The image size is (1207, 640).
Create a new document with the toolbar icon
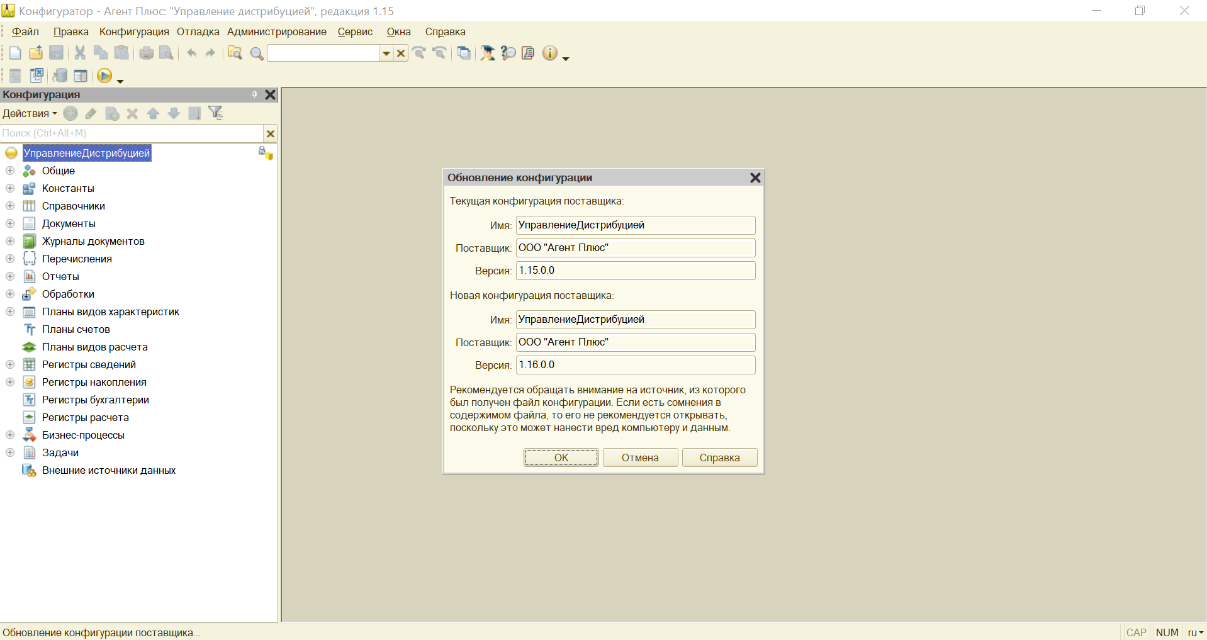coord(15,53)
